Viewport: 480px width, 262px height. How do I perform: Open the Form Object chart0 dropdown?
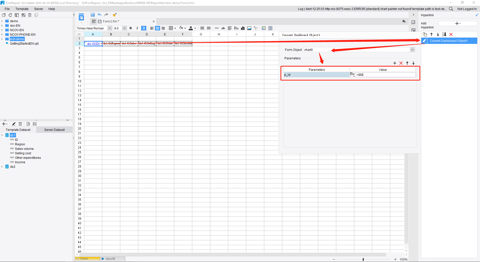pos(412,50)
